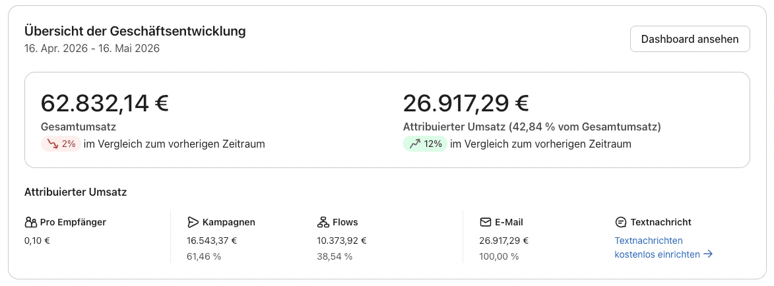Click the arrow after kostenlos einrichten
The height and width of the screenshot is (286, 774).
708,254
